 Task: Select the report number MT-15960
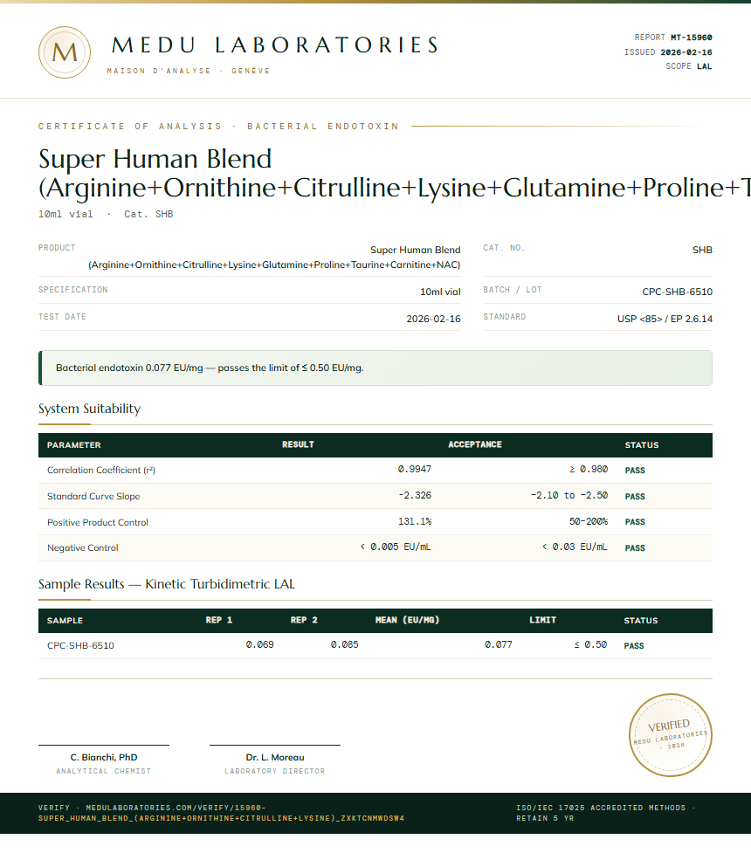click(x=692, y=38)
